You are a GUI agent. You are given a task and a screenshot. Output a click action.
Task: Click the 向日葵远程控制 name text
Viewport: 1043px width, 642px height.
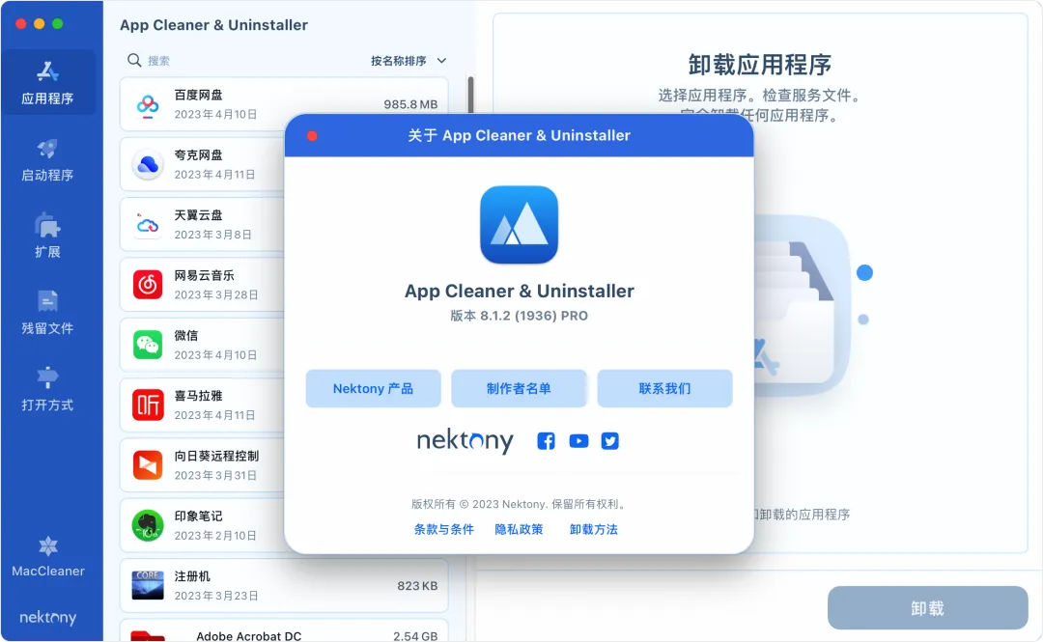coord(216,457)
